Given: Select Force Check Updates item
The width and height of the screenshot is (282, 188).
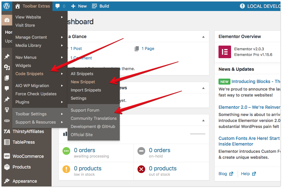Looking at the screenshot, I should (36, 94).
